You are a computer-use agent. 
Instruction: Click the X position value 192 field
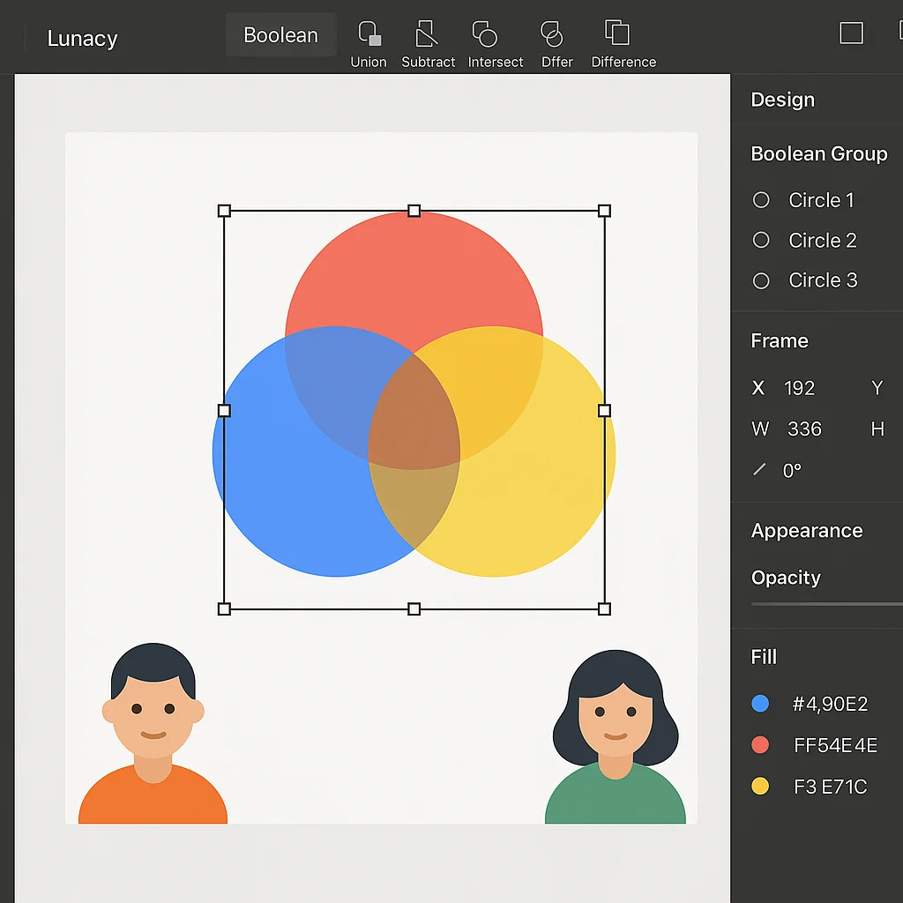[799, 388]
